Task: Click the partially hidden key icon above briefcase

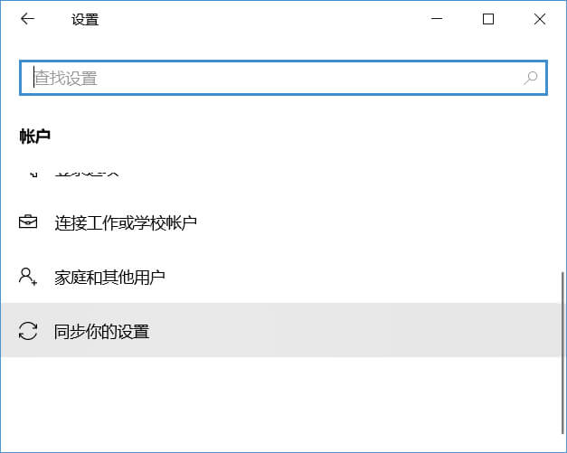Action: 31,172
